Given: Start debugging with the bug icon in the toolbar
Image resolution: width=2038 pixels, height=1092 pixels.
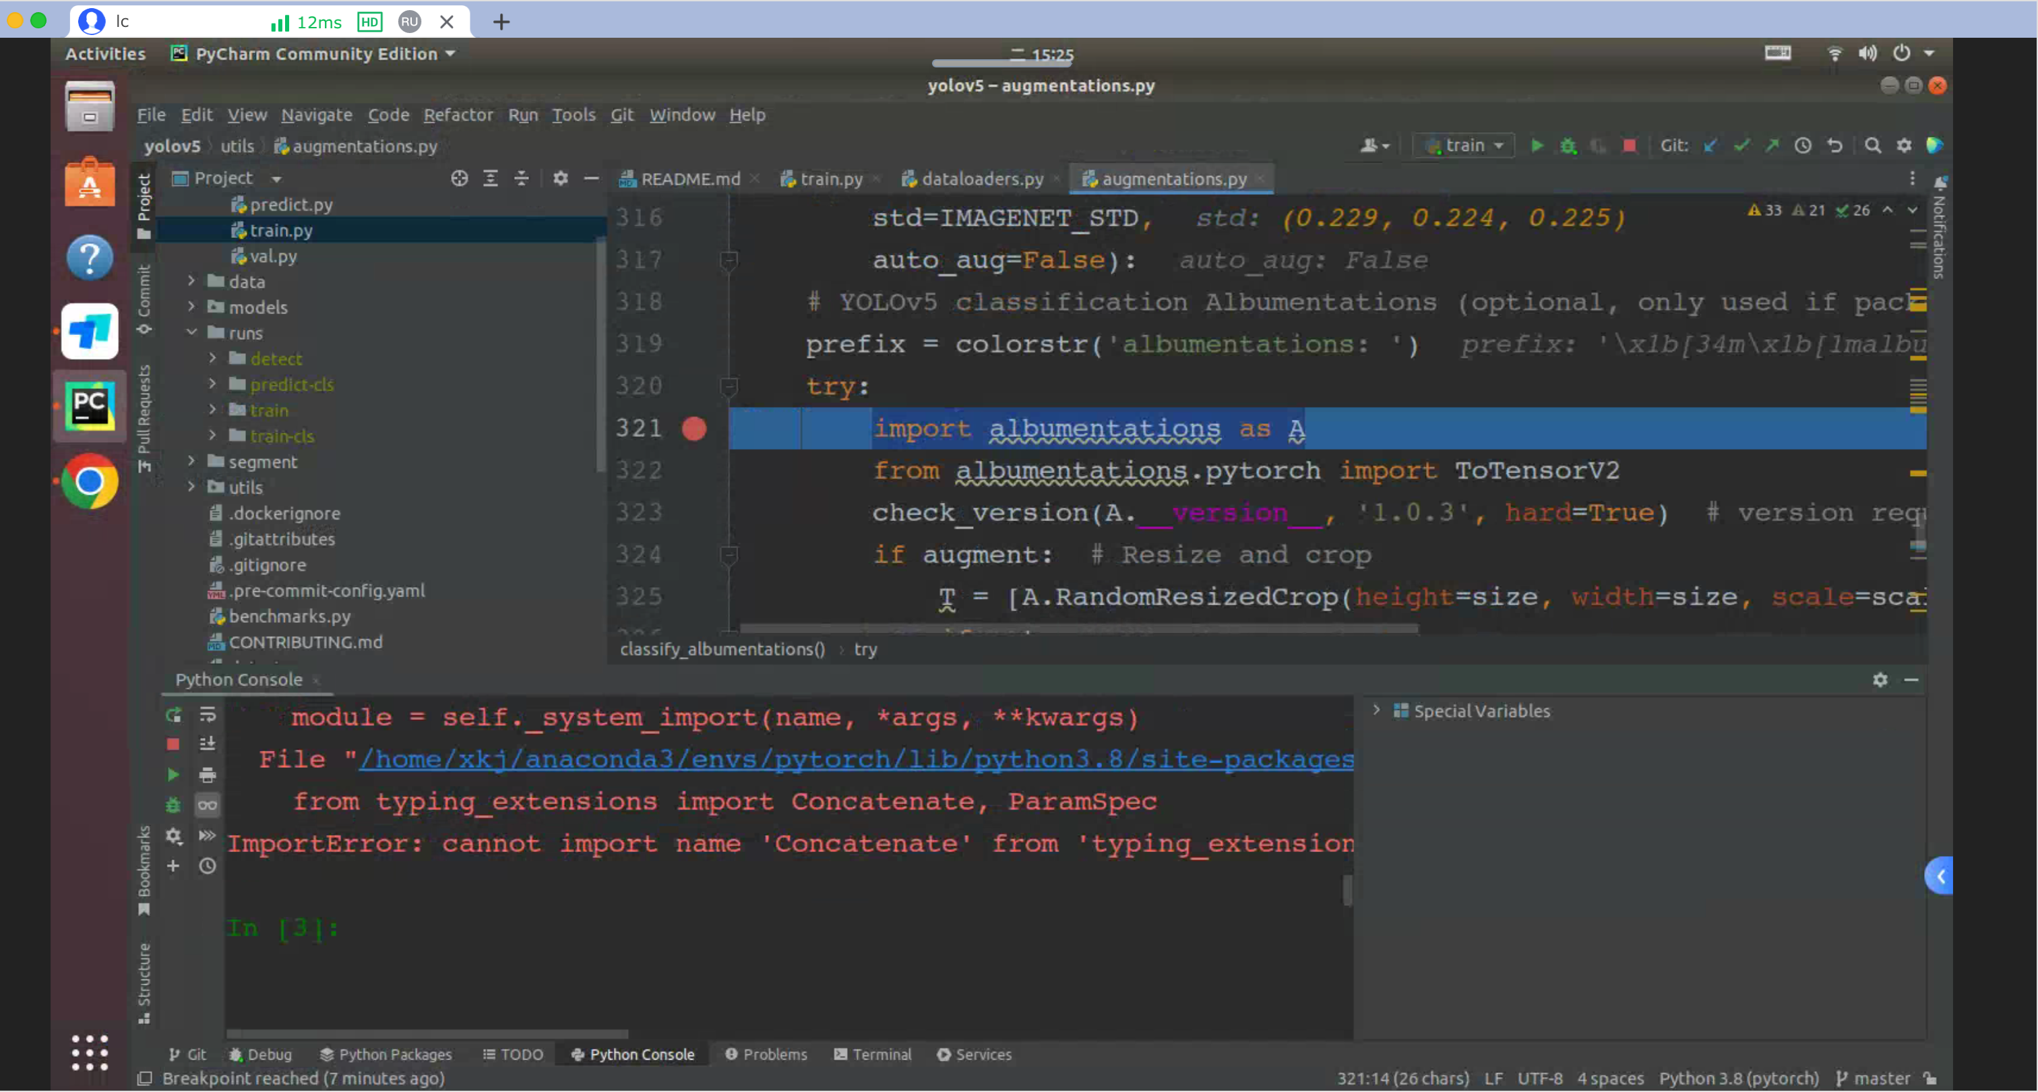Looking at the screenshot, I should [x=1568, y=146].
